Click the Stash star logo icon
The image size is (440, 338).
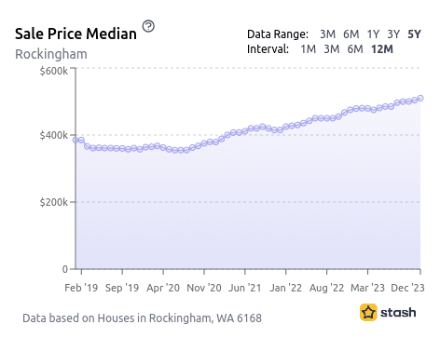[368, 312]
